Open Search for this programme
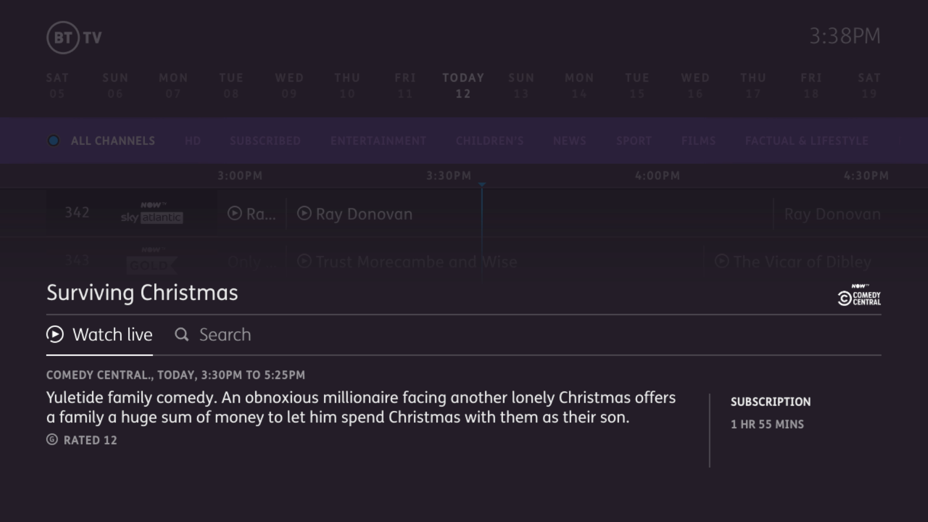Screen dimensions: 928x522 [x=225, y=334]
